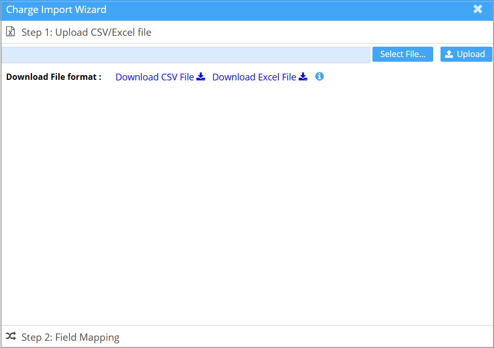Collapse the Step 1: Upload CSV/Excel file section
The image size is (494, 348).
(86, 32)
